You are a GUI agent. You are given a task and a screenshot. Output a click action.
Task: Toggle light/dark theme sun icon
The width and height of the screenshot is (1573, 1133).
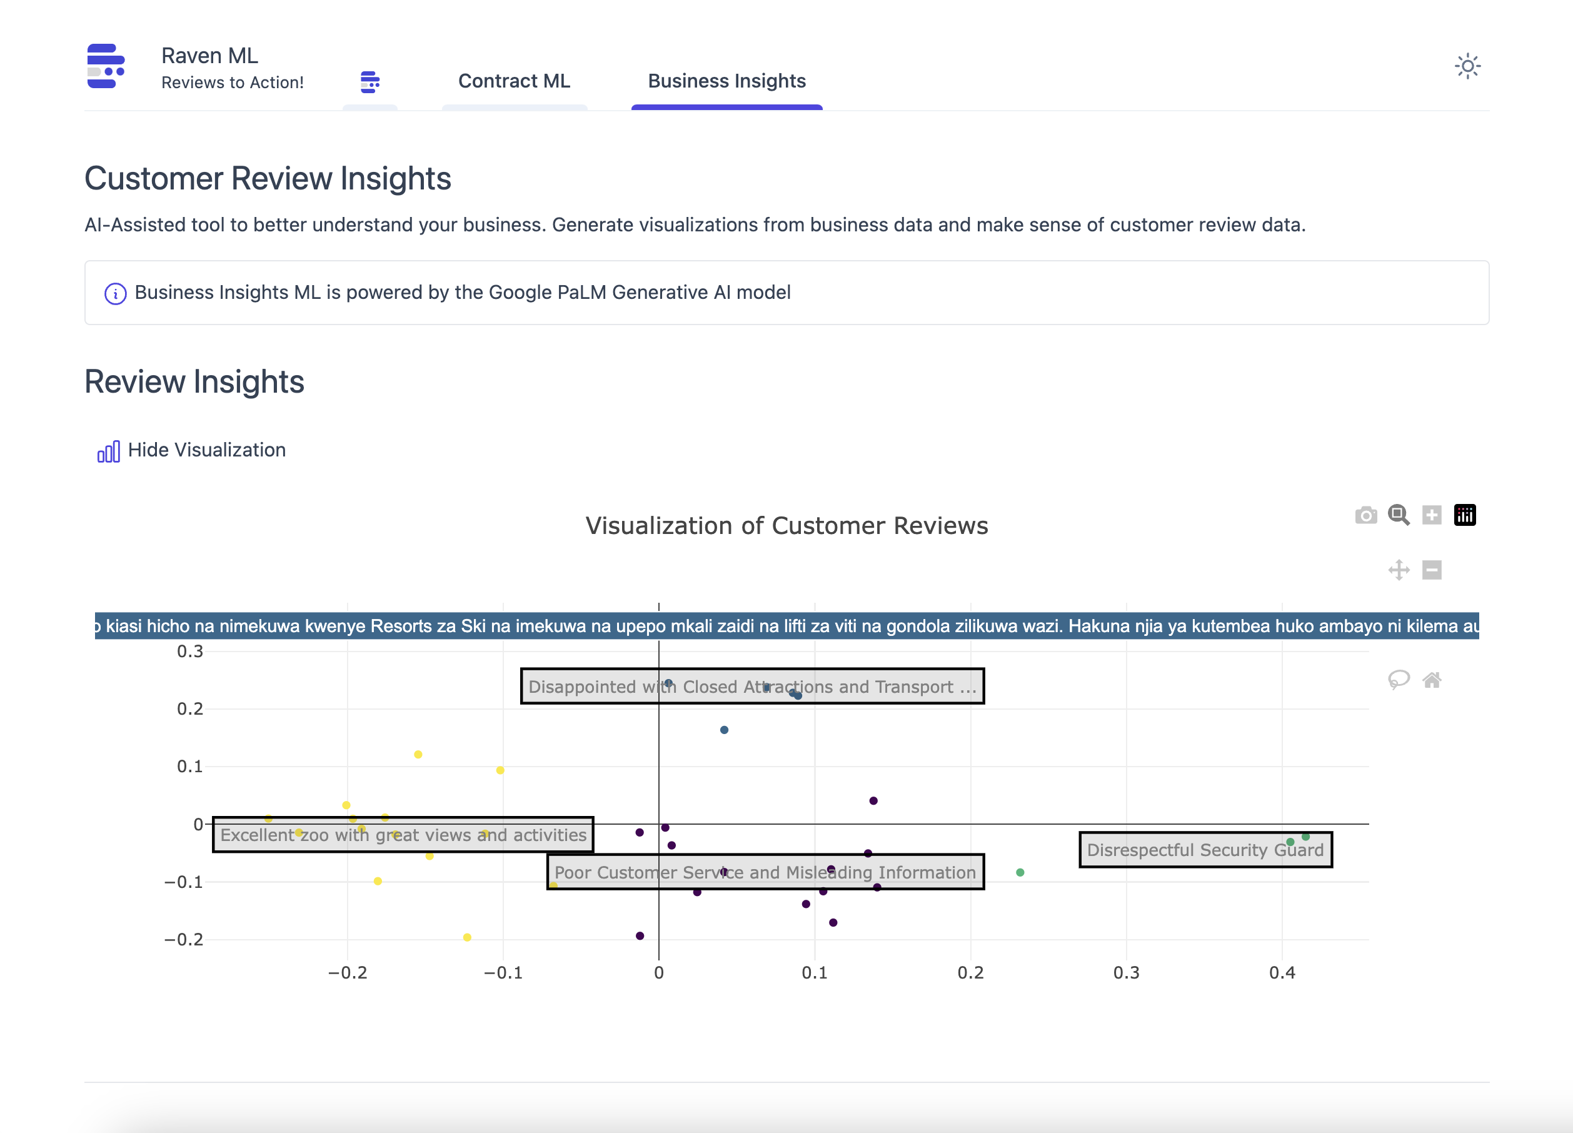1467,67
